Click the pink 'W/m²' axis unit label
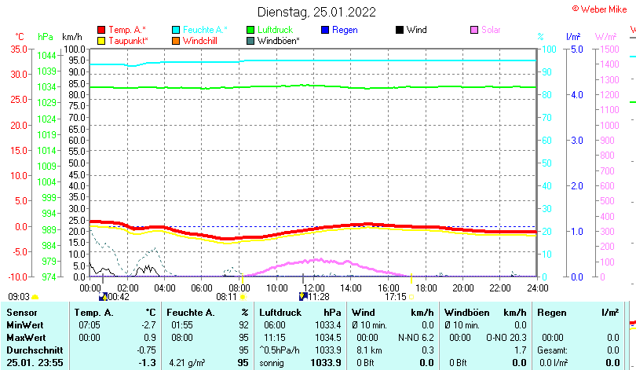Image resolution: width=636 pixels, height=370 pixels. point(605,37)
